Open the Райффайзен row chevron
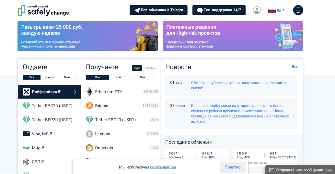335x174 pixels. tap(75, 92)
